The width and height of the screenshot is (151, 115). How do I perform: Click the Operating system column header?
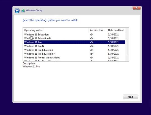point(56,30)
